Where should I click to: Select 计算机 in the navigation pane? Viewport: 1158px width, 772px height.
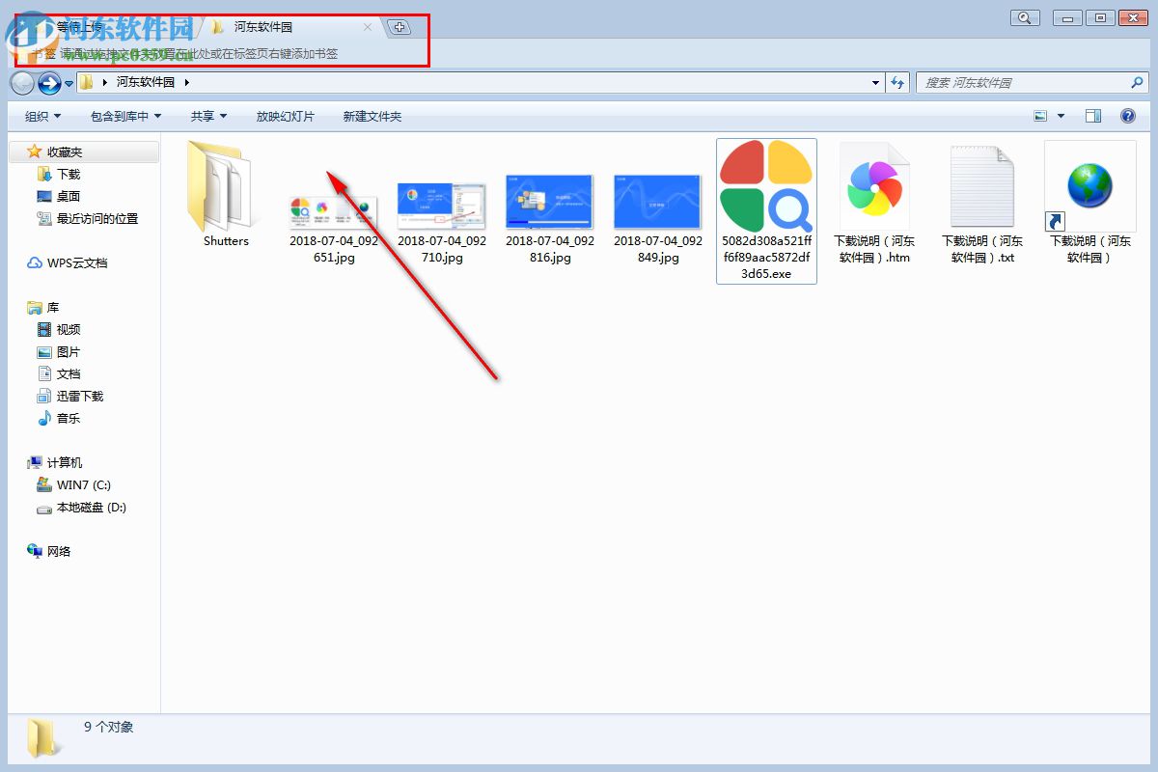56,462
